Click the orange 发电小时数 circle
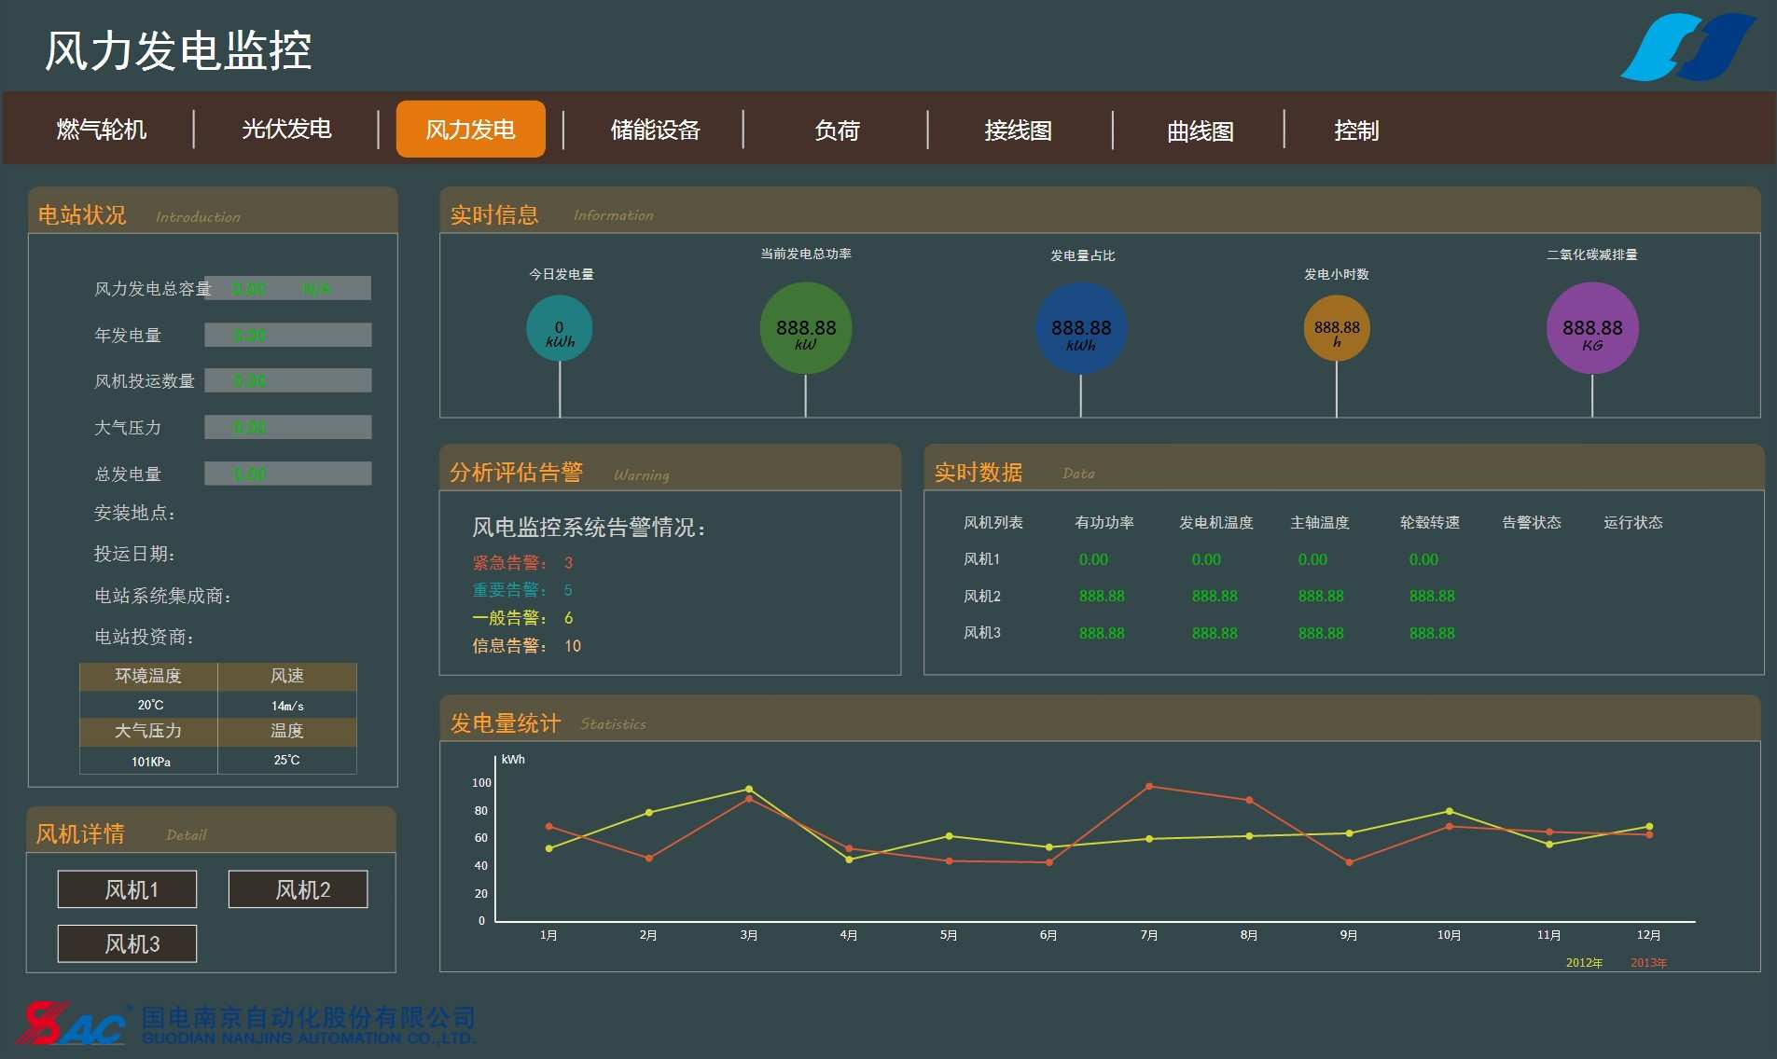 click(1337, 329)
